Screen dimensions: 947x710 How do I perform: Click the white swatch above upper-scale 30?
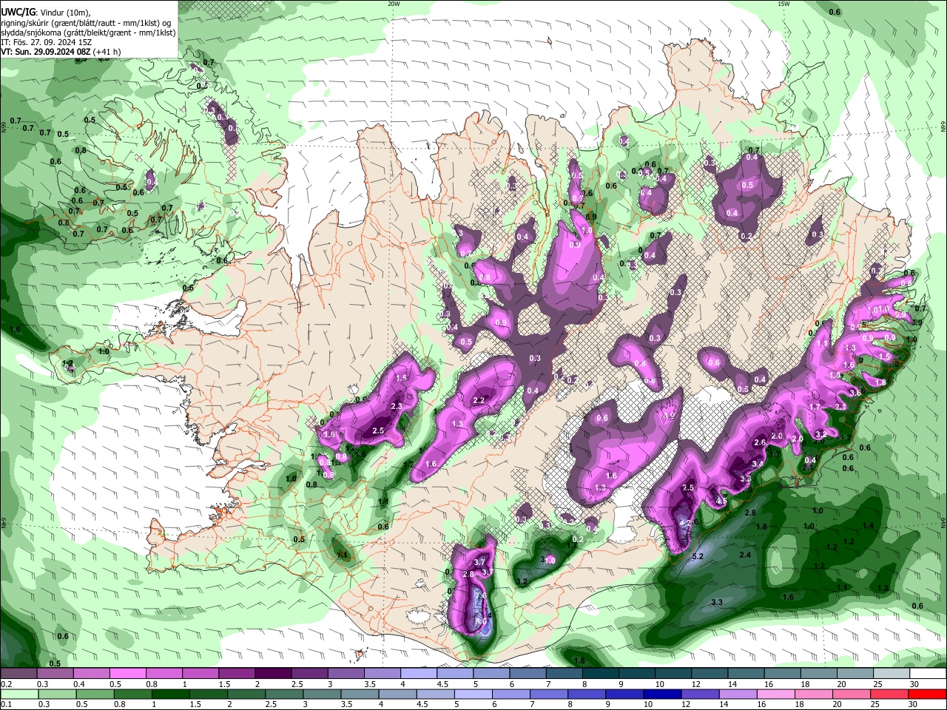pos(928,674)
